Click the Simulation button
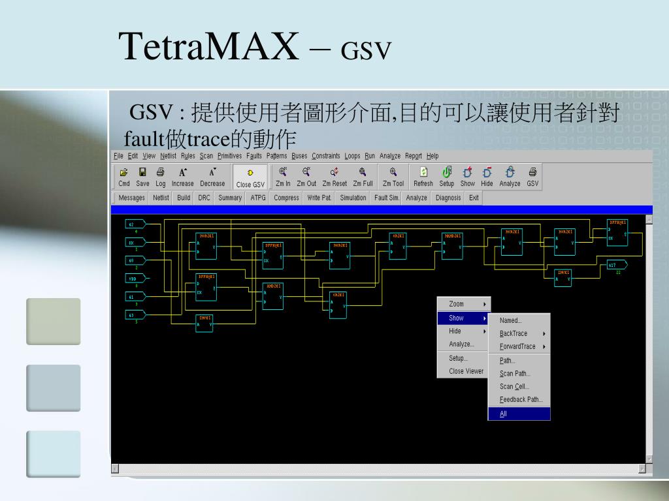Viewport: 669px width, 501px height. [x=353, y=198]
